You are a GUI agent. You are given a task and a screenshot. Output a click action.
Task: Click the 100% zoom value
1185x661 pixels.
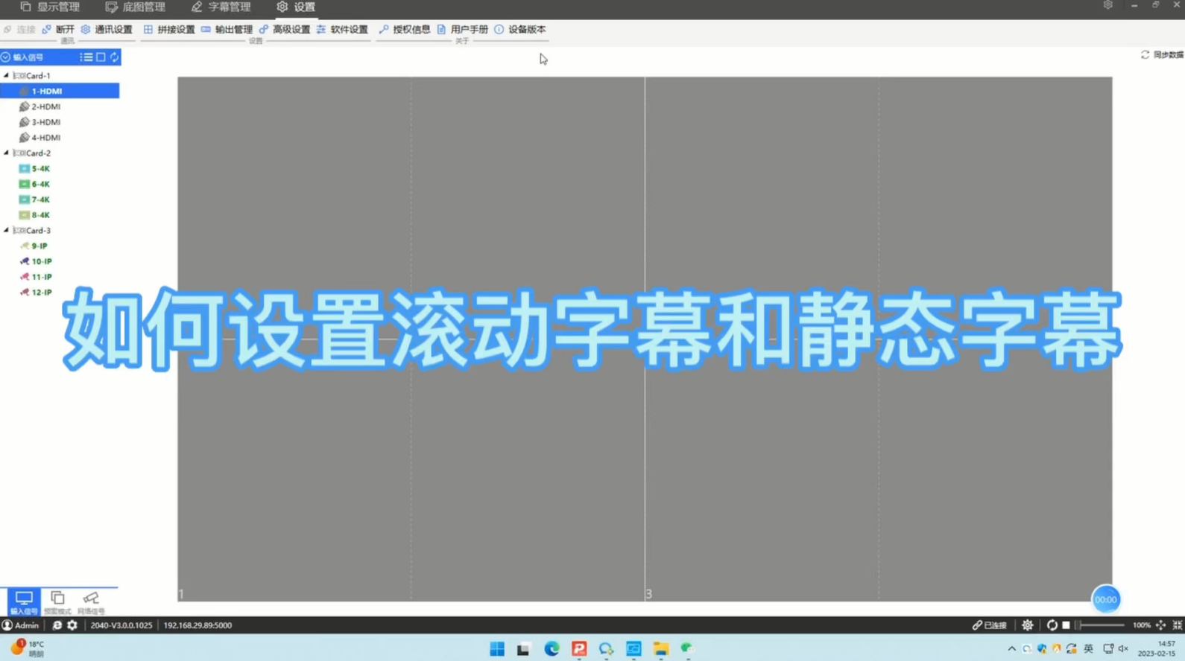click(x=1141, y=625)
